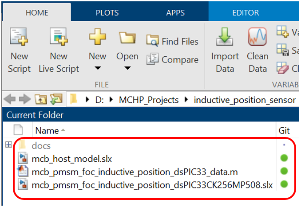Viewport: 301px width, 207px height.
Task: Select D: in the path
Action: click(x=99, y=100)
